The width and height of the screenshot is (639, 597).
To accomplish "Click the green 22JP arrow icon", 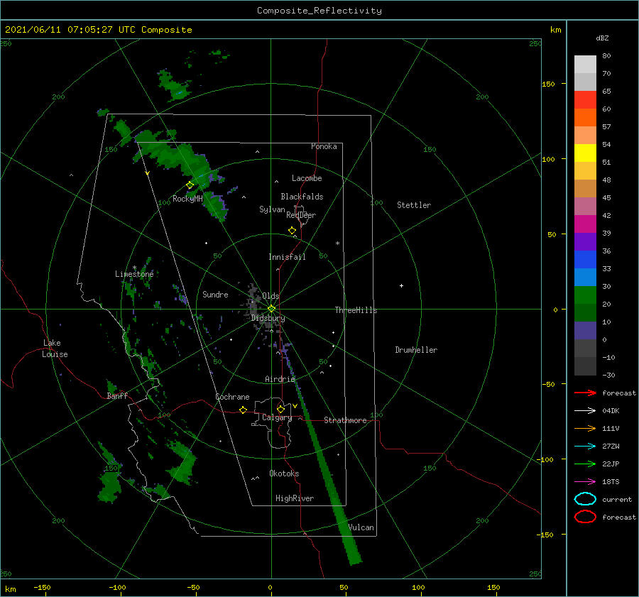I will pyautogui.click(x=585, y=464).
